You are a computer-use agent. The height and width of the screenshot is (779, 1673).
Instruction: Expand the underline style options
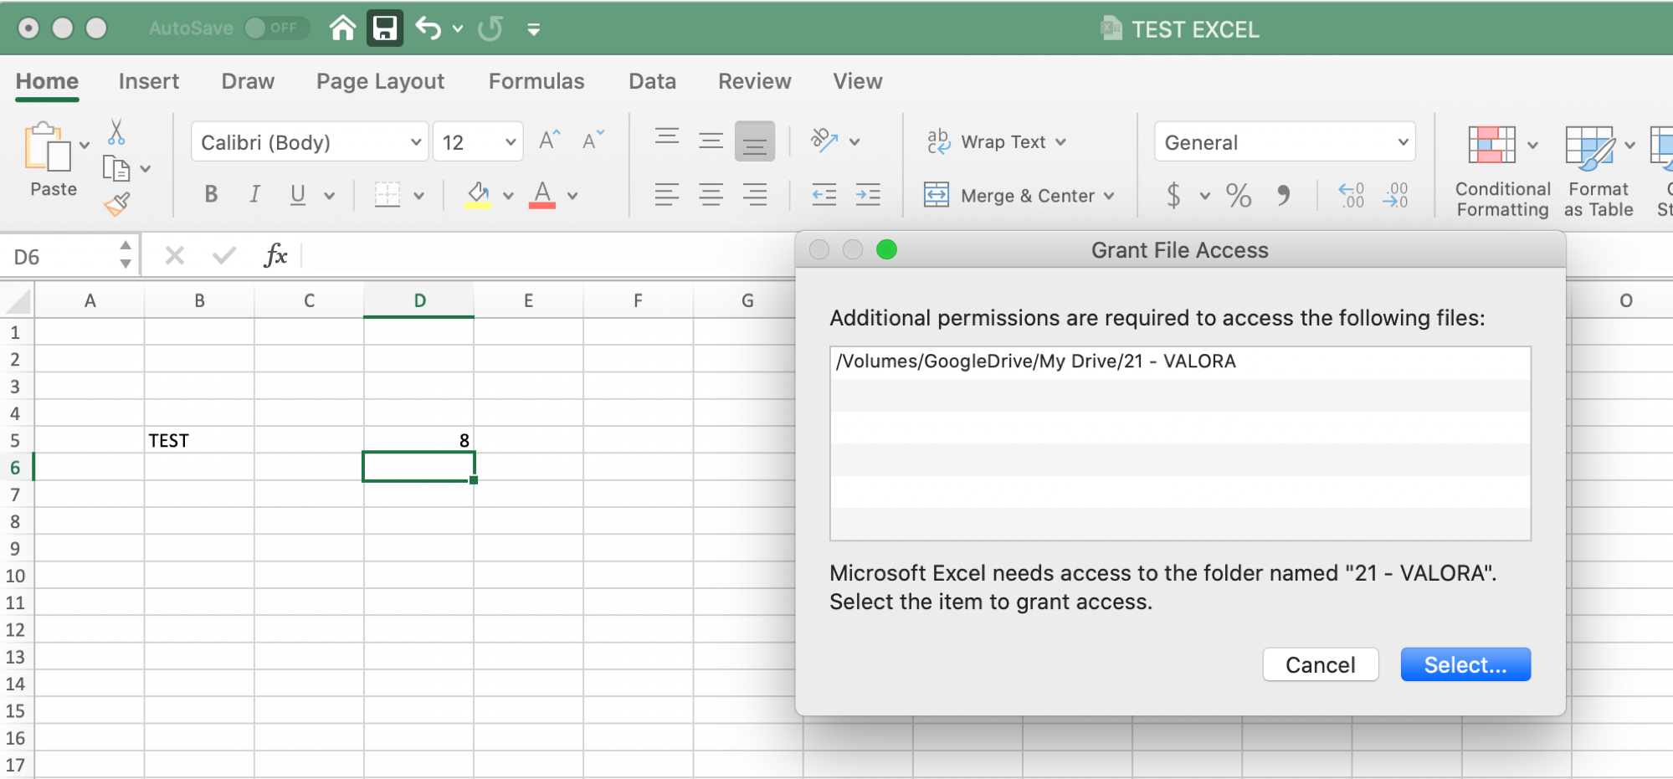330,196
